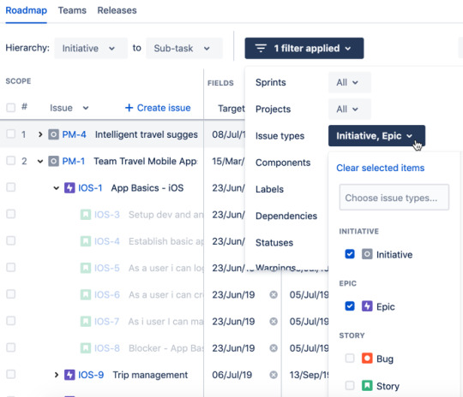Clear target date on IOS-6 row
The height and width of the screenshot is (397, 463).
[274, 294]
